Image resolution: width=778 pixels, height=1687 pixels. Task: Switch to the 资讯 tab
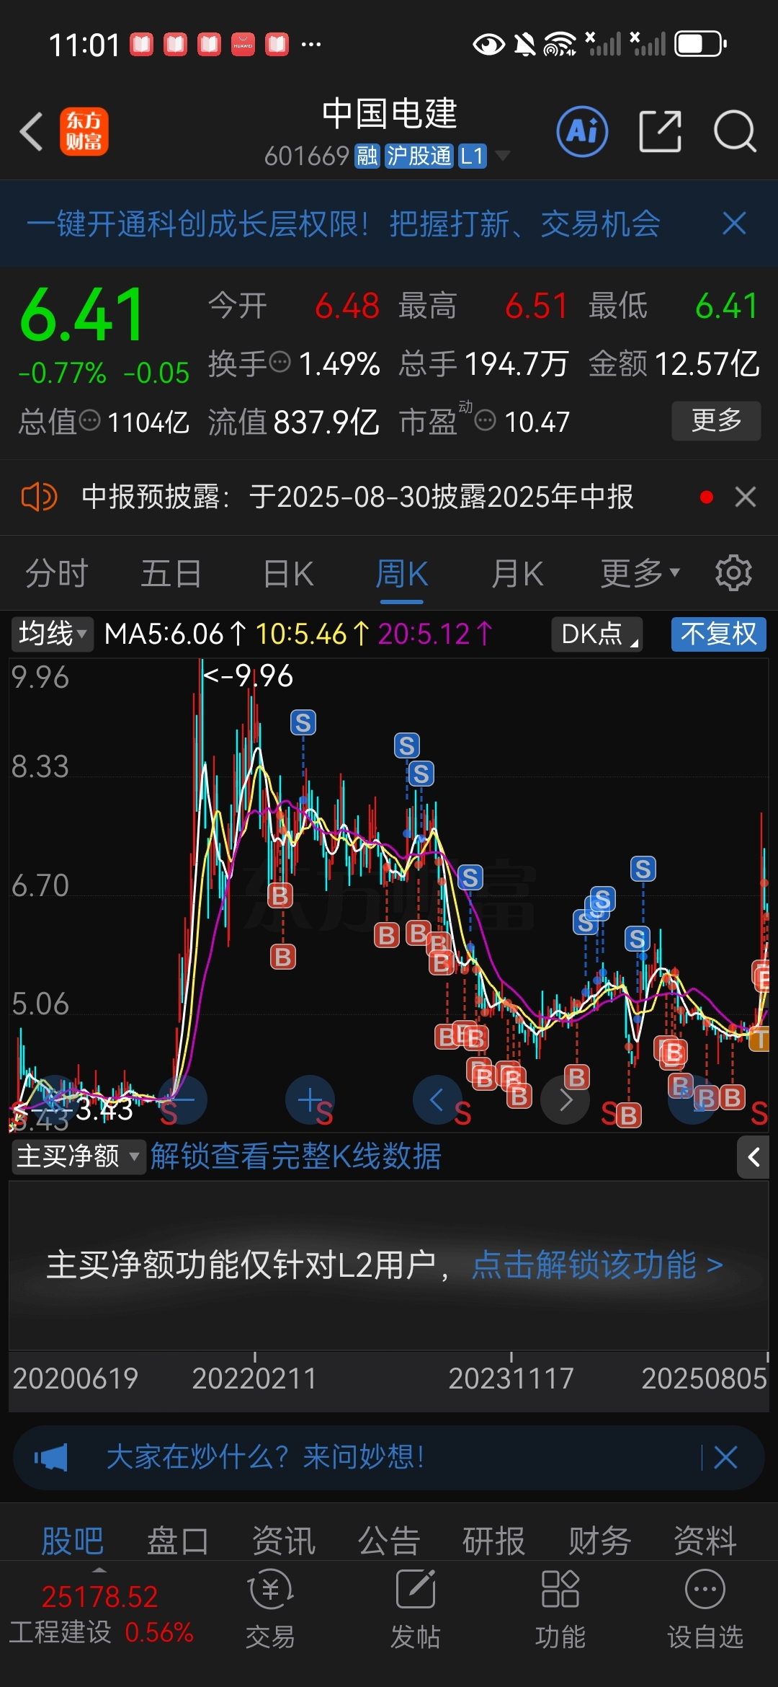(x=283, y=1542)
